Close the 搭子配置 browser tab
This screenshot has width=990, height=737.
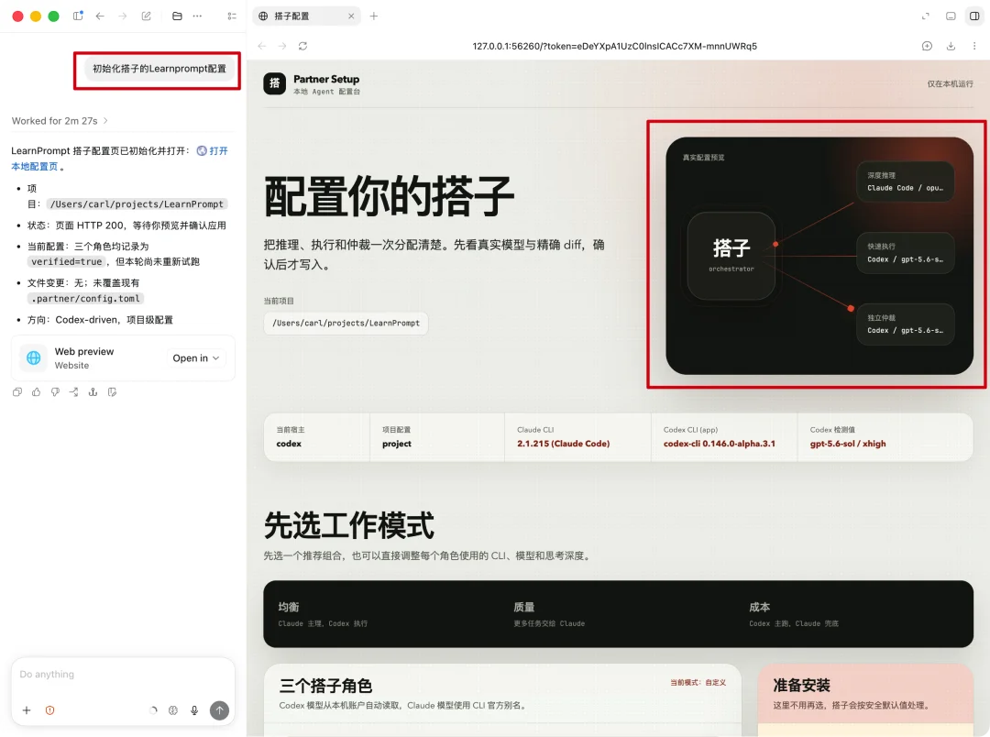click(x=351, y=16)
